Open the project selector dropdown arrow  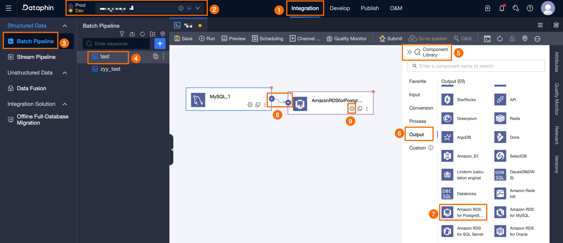[x=198, y=8]
